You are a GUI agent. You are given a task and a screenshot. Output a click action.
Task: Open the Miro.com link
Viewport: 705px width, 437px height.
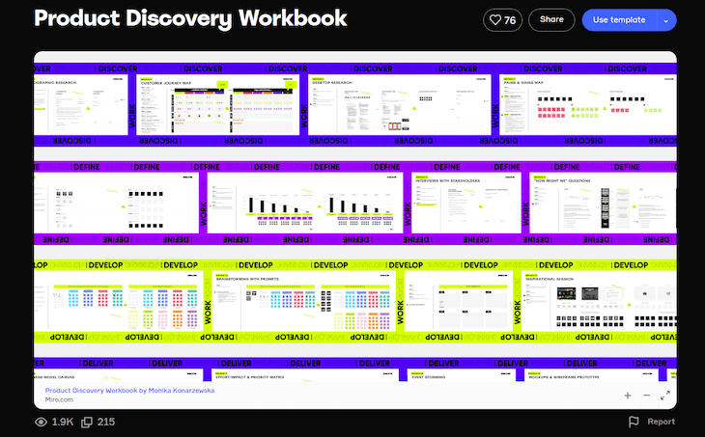tap(62, 399)
